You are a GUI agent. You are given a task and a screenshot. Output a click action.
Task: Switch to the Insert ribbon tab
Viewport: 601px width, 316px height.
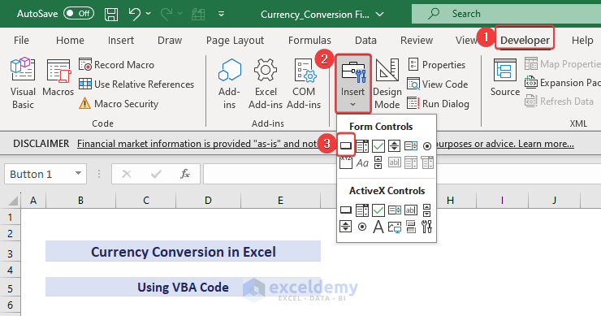coord(121,41)
